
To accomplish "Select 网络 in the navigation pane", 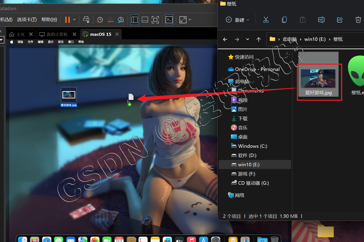I will point(236,195).
